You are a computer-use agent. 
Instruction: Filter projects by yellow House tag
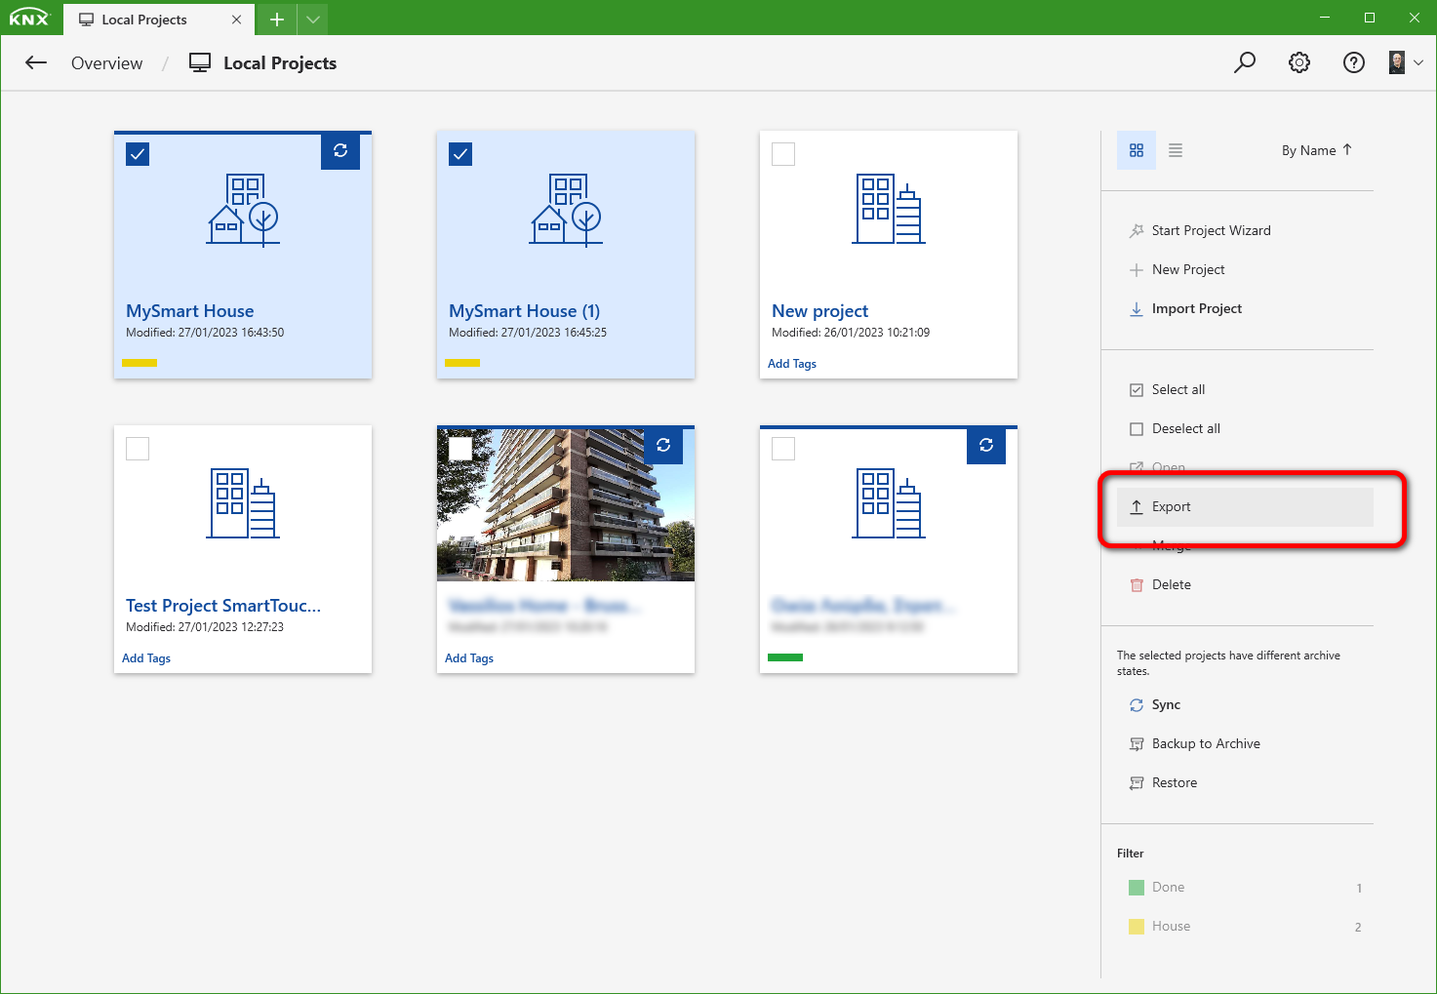1171,927
